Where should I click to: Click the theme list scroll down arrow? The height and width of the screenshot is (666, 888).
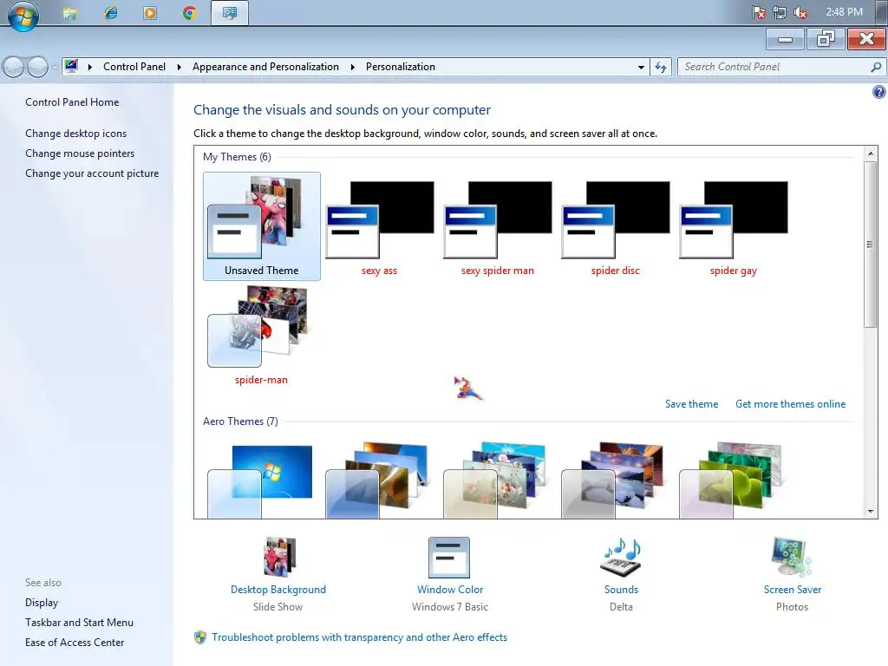click(x=871, y=512)
